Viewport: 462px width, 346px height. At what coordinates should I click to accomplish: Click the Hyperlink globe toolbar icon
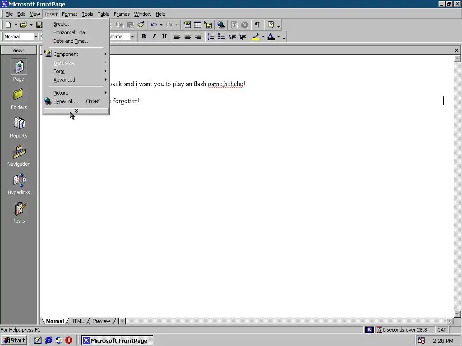[221, 25]
